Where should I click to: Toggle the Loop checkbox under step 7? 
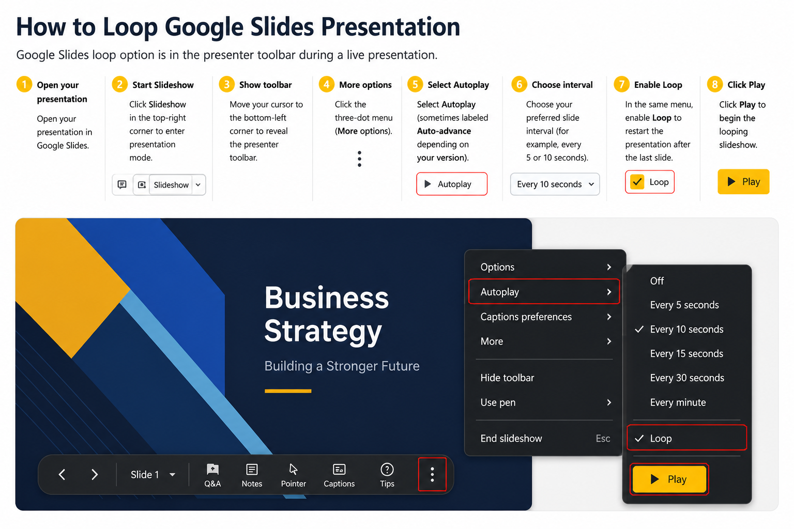pos(637,182)
